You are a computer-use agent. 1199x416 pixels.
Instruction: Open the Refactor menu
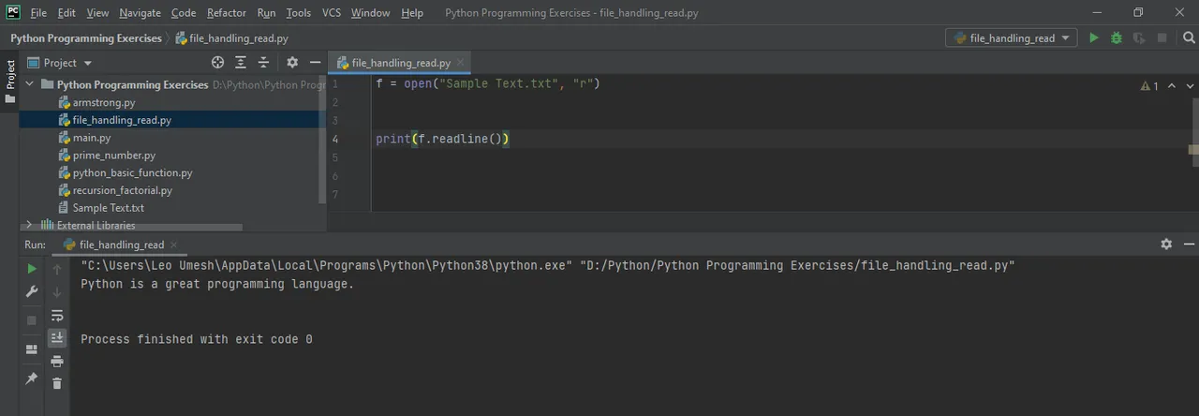tap(227, 13)
